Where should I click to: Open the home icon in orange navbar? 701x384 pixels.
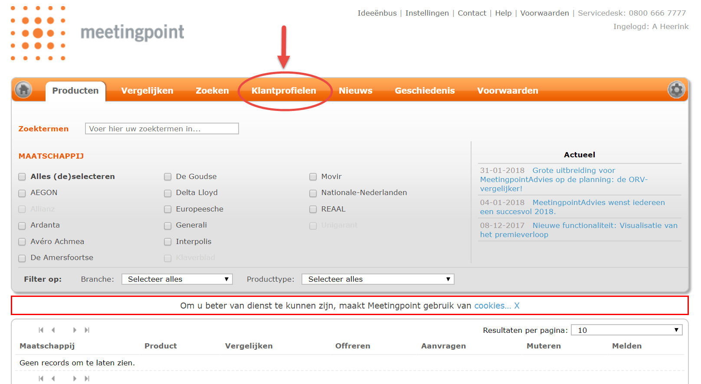(x=23, y=90)
